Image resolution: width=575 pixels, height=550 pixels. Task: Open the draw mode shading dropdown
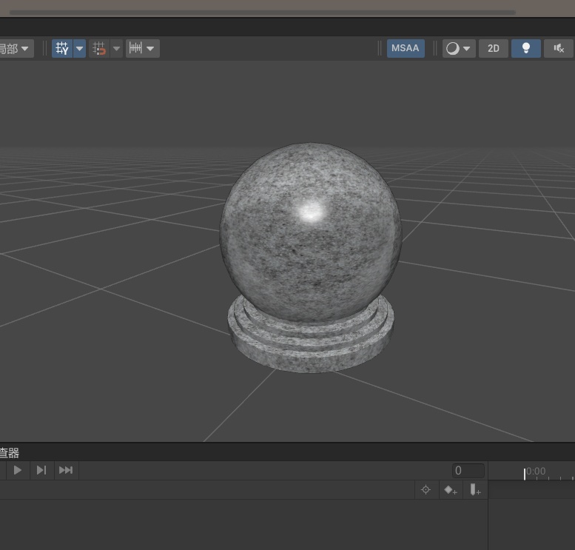tap(459, 49)
